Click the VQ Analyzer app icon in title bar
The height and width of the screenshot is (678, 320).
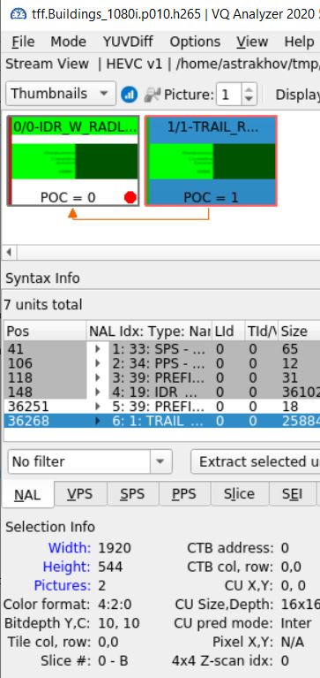[x=18, y=14]
